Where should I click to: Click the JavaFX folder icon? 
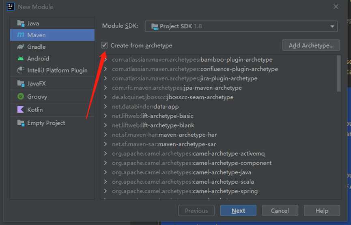point(21,84)
